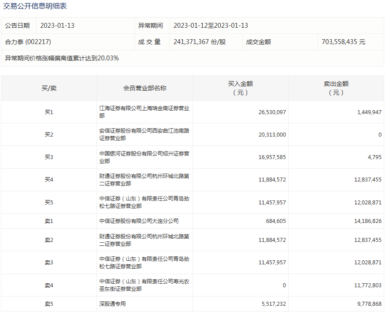Select buy amount 11,457,957 in 买5 row

tap(272, 202)
